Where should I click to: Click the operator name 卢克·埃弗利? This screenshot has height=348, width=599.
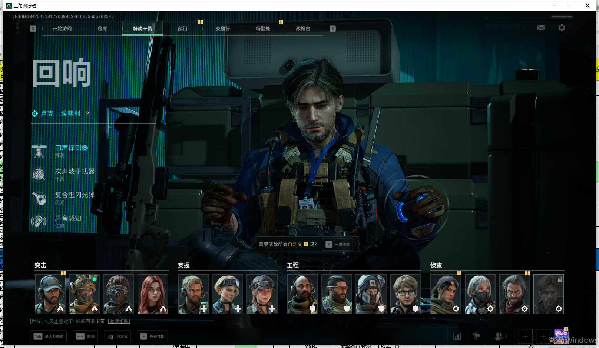tap(60, 114)
